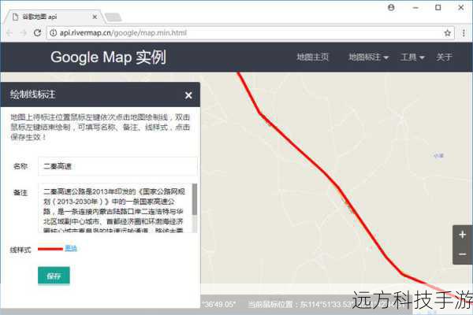Click the Chrome user profile icon

pos(391,8)
